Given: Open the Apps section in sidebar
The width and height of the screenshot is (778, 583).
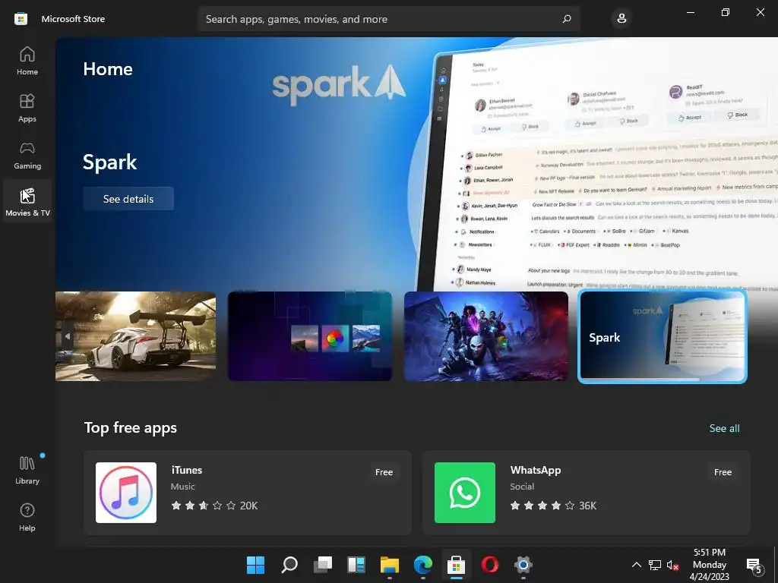Looking at the screenshot, I should point(27,108).
